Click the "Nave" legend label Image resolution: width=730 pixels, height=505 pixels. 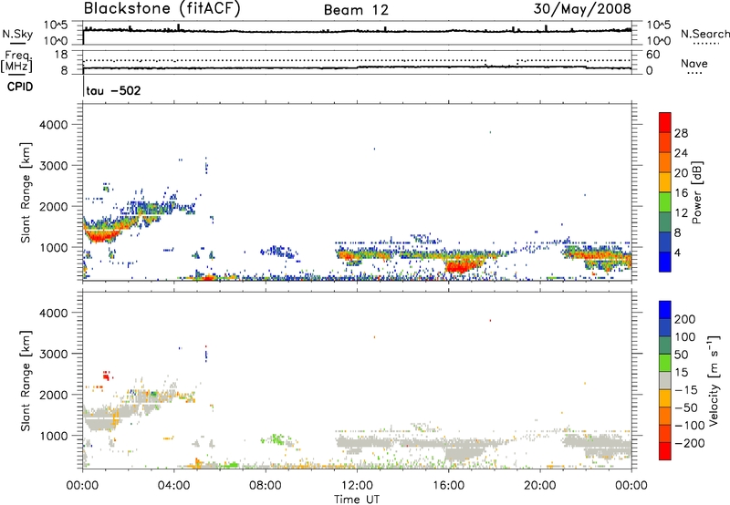[x=694, y=64]
